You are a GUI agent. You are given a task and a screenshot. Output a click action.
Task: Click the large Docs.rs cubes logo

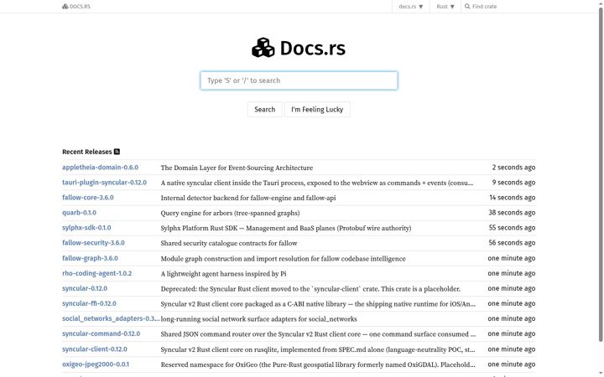point(263,48)
